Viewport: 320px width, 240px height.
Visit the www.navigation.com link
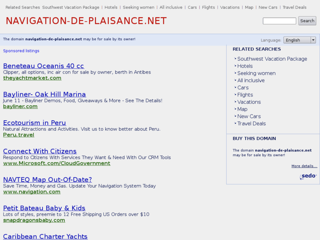pyautogui.click(x=32, y=192)
